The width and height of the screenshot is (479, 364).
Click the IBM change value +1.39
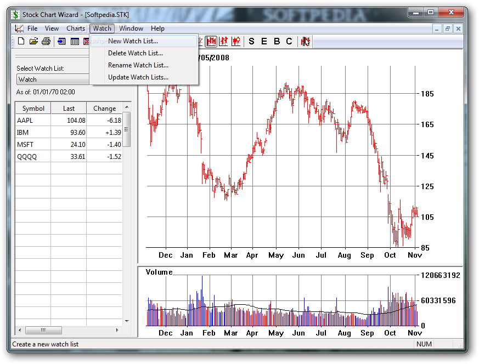pyautogui.click(x=113, y=133)
